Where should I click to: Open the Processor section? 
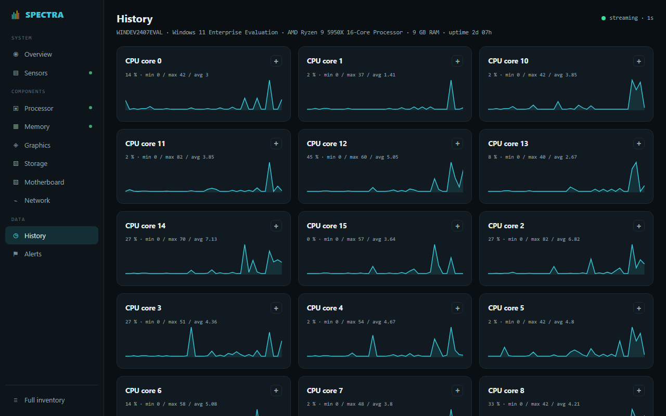[x=52, y=108]
